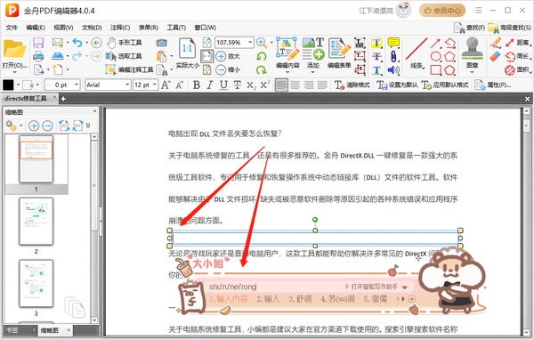
Task: Select the Strikethrough Text T tool
Action: pos(376,56)
